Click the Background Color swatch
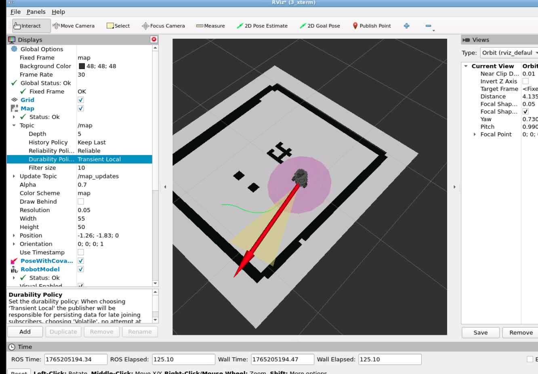Image resolution: width=538 pixels, height=374 pixels. pos(82,66)
